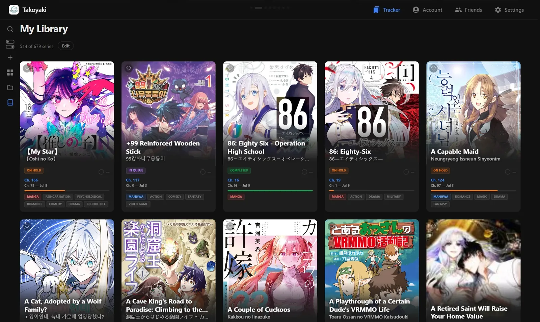
Task: Select the book library sidebar icon
Action: (10, 102)
